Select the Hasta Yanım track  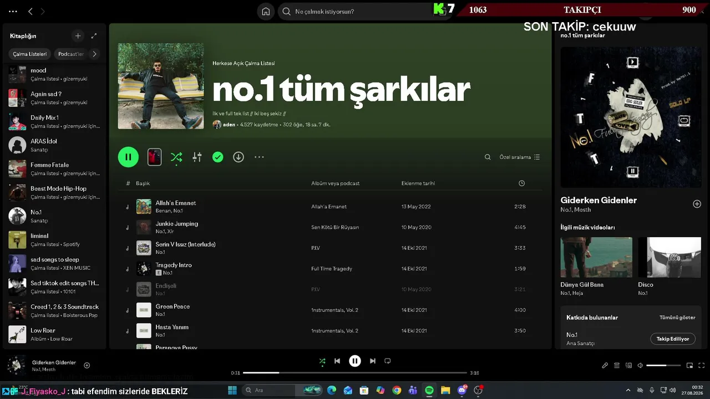331,330
